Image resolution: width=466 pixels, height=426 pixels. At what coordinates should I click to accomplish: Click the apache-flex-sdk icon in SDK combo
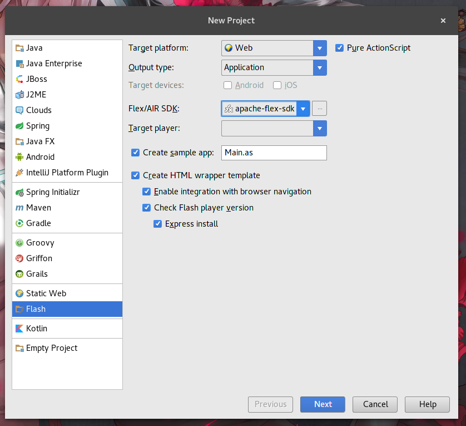tap(229, 109)
